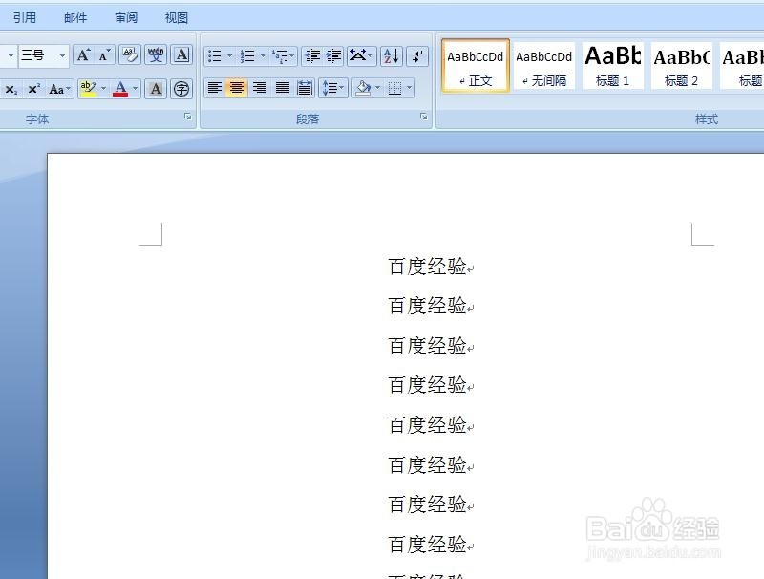
Task: Open the Paragraph dialog launcher
Action: tap(423, 117)
